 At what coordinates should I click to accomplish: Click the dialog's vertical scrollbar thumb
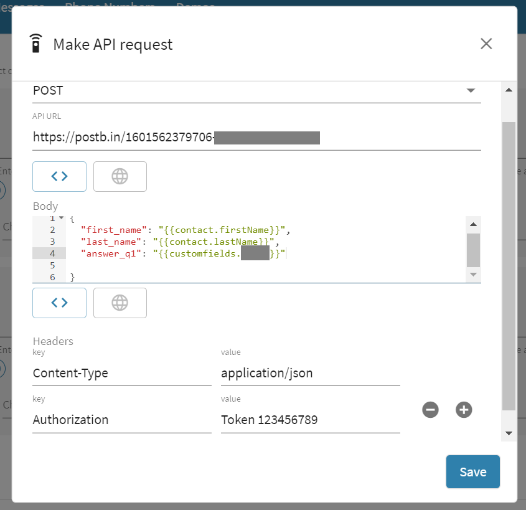(509, 265)
